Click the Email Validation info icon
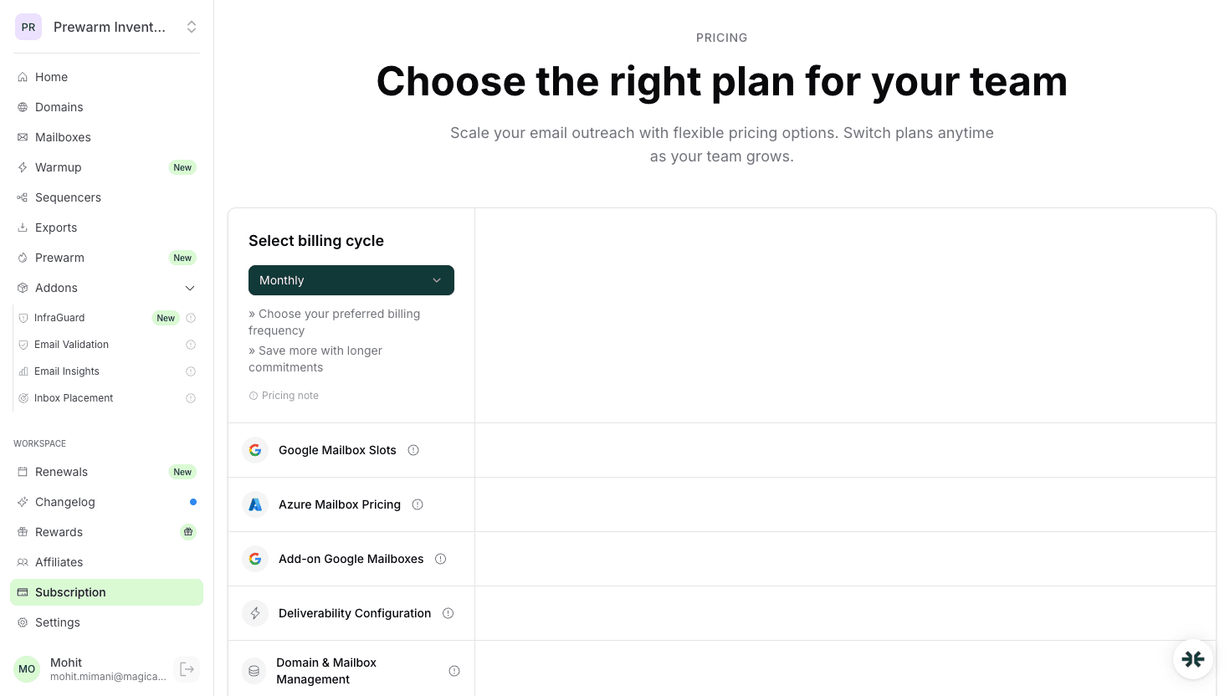The image size is (1230, 696). [x=191, y=345]
